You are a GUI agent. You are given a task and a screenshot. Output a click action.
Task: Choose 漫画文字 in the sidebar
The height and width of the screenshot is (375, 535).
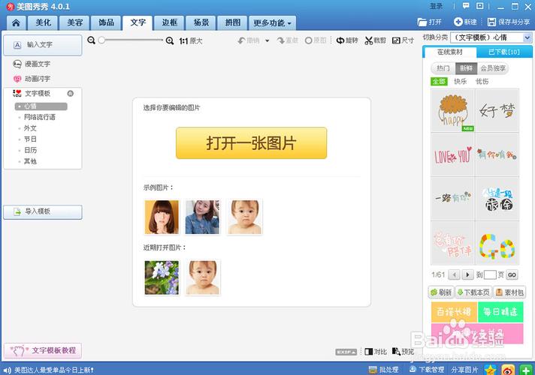click(x=32, y=64)
